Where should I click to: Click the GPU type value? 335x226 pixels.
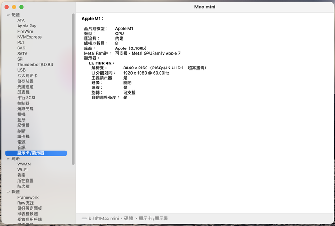click(120, 34)
